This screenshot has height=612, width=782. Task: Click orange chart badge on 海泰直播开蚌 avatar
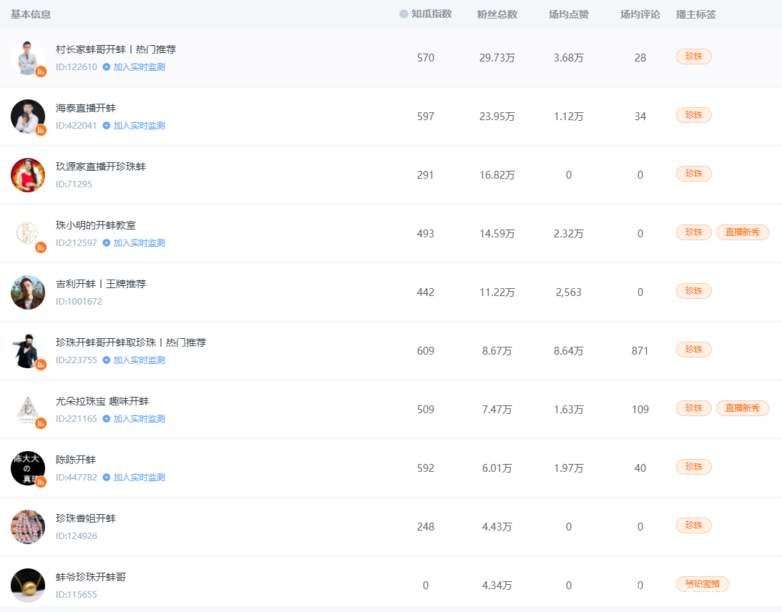point(41,129)
